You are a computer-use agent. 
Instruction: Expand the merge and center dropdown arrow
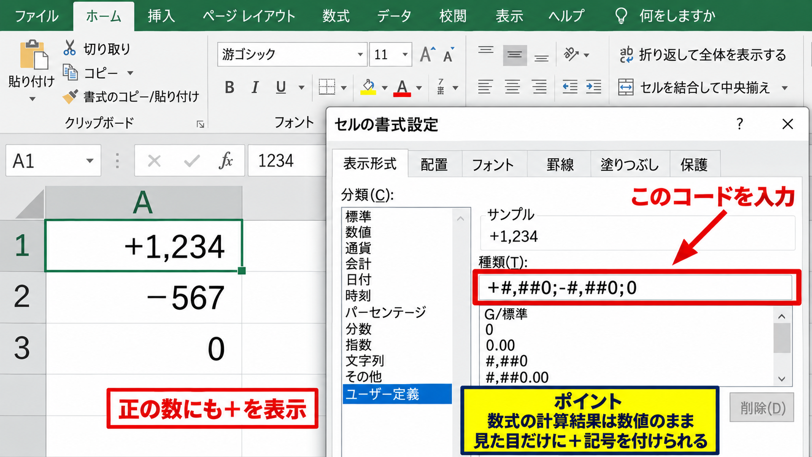point(785,88)
